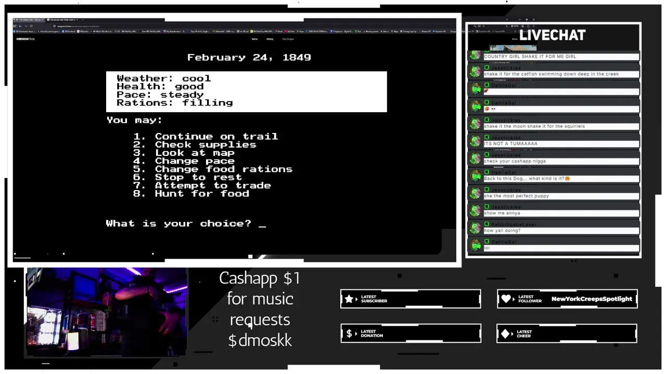This screenshot has height=374, width=666.
Task: Click the star icon beside Latest Subscriber
Action: 349,299
